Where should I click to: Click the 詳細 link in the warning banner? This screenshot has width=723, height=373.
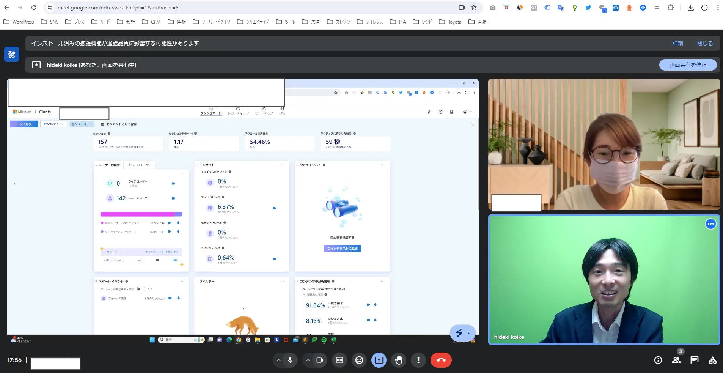(677, 43)
